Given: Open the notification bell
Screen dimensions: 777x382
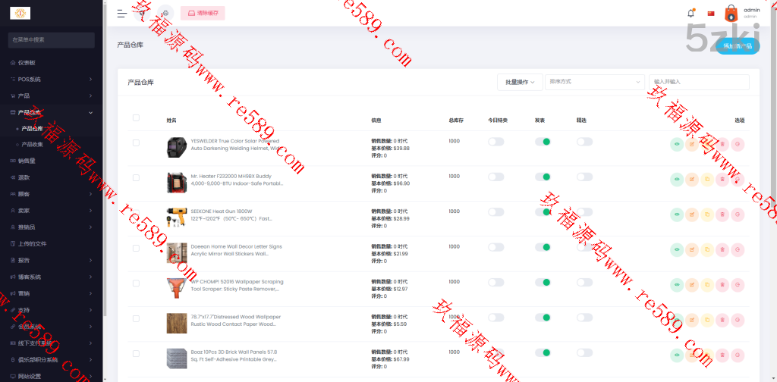Looking at the screenshot, I should tap(690, 13).
